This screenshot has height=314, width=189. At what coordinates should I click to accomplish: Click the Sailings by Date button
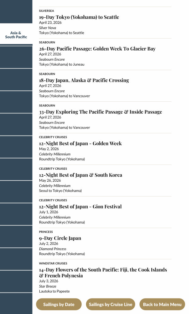click(59, 305)
